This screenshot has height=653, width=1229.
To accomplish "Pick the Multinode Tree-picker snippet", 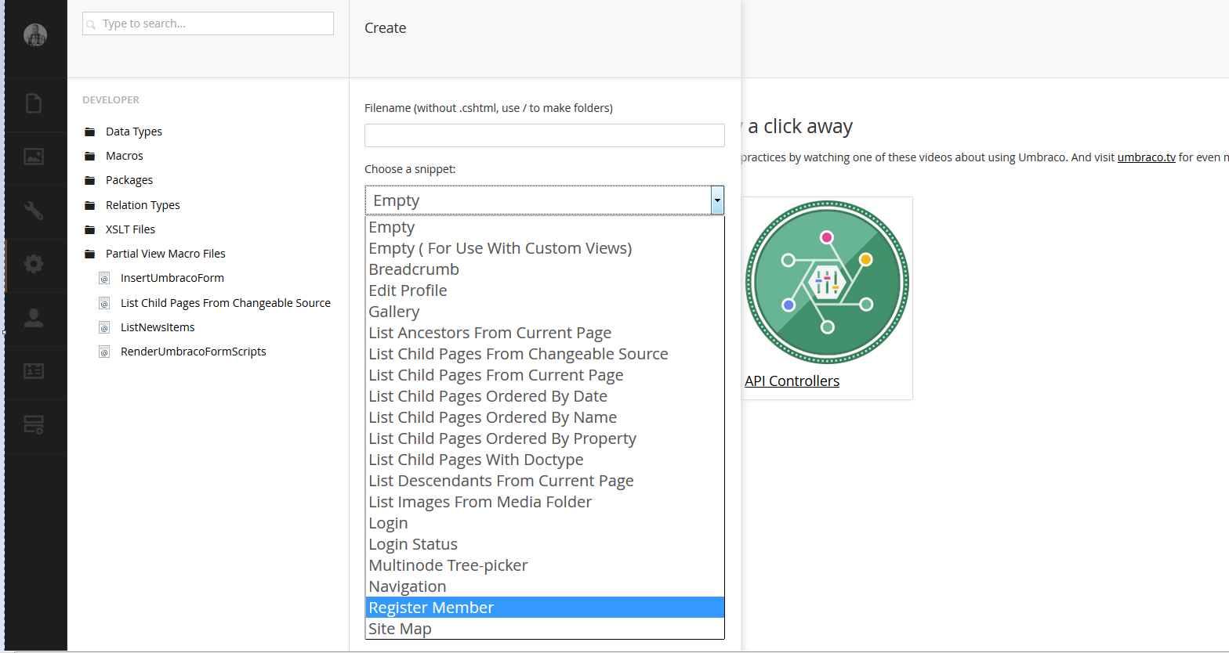I will click(545, 565).
